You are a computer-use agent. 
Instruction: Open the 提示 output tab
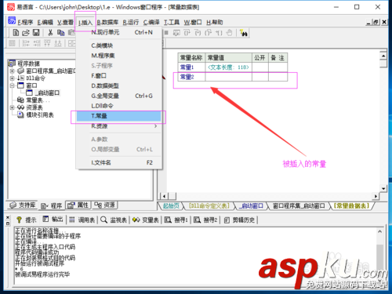pyautogui.click(x=26, y=220)
